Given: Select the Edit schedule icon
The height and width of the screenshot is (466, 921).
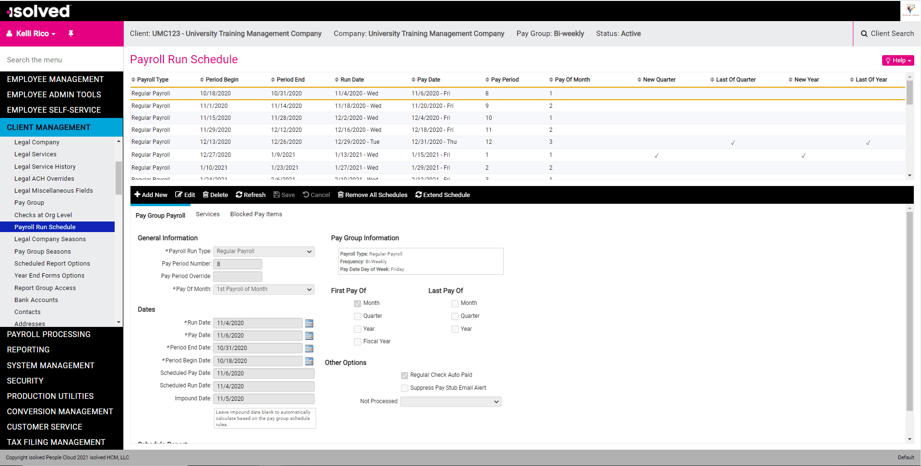Looking at the screenshot, I should (178, 195).
